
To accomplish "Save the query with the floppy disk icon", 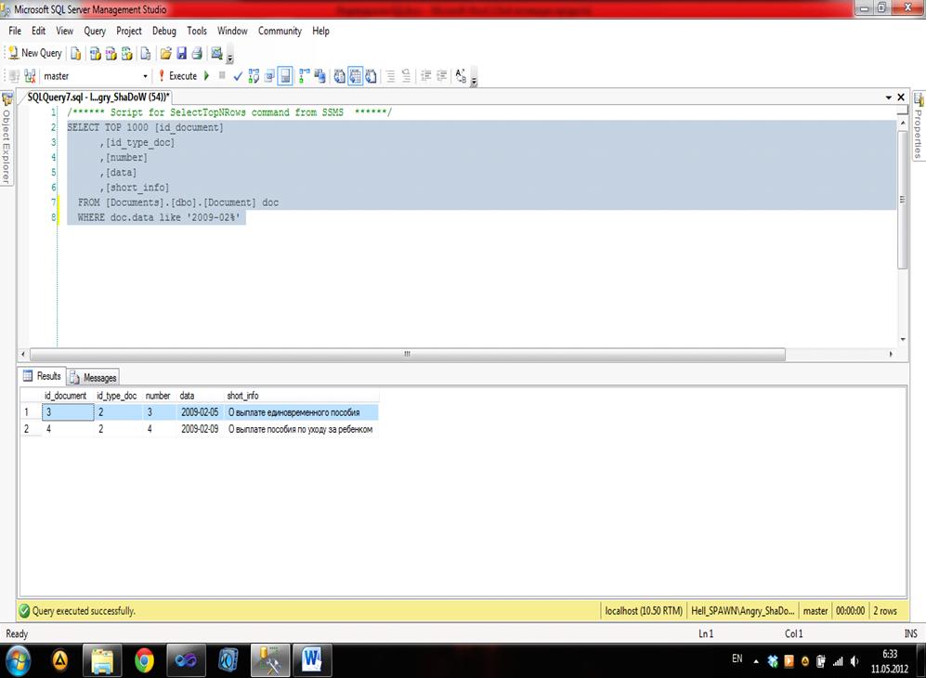I will [x=181, y=53].
